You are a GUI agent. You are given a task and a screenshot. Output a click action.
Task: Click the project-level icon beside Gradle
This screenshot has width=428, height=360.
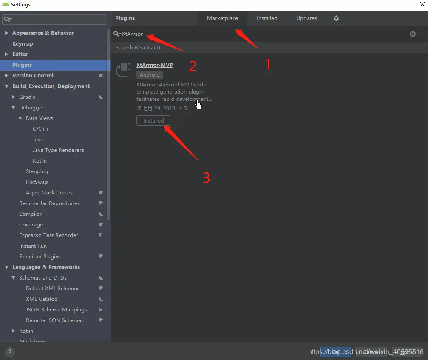click(x=101, y=97)
